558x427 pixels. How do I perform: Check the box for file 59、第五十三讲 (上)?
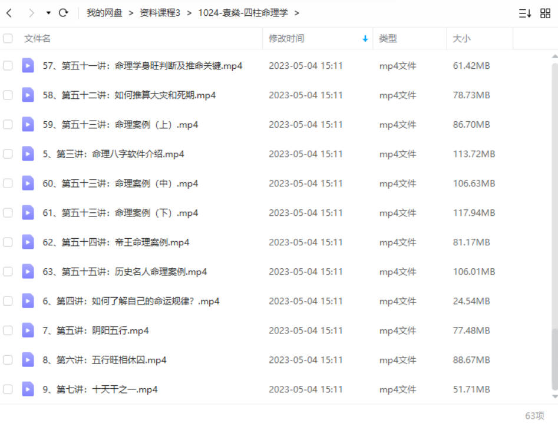pyautogui.click(x=8, y=125)
